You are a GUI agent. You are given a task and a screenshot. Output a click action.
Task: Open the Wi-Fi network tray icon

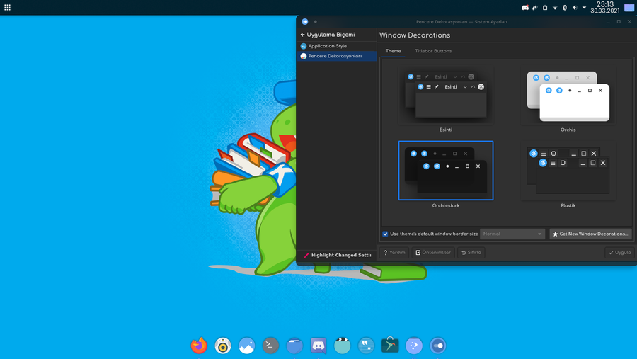click(555, 8)
